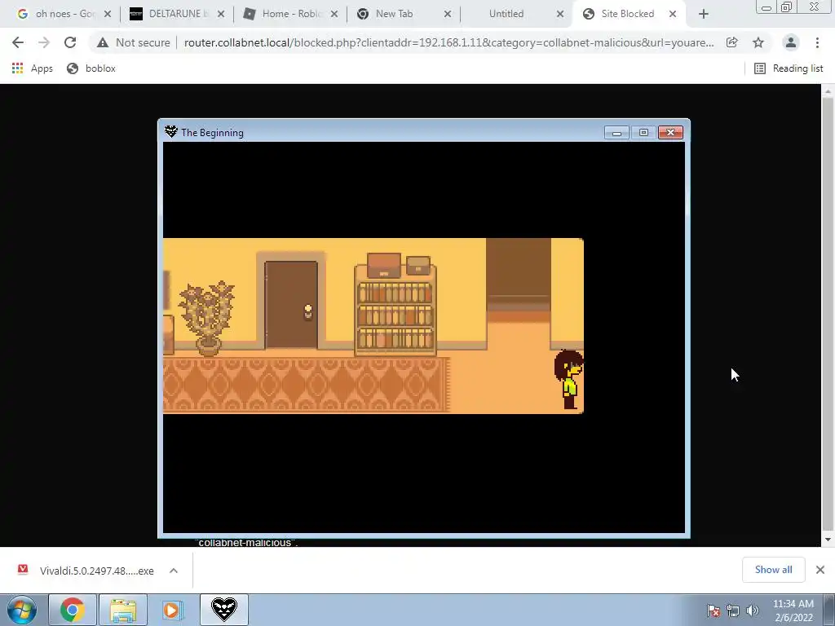Open the Windows Start menu
835x626 pixels.
(21, 610)
